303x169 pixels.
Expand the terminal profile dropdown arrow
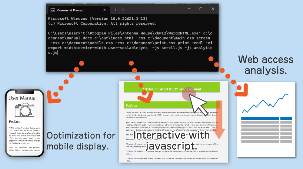tap(123, 10)
